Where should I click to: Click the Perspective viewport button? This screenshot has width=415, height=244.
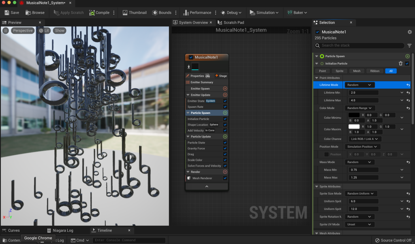click(x=22, y=30)
